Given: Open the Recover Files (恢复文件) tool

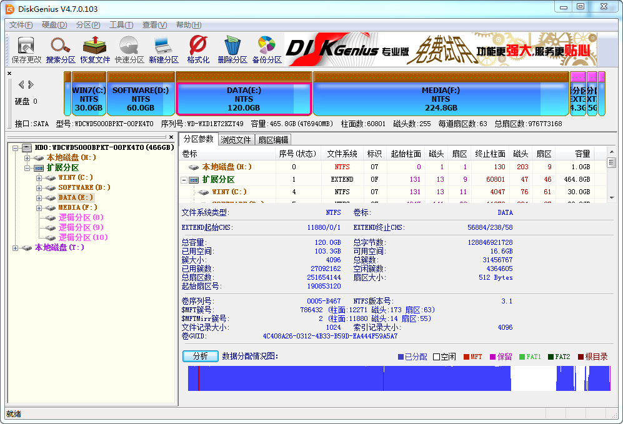Looking at the screenshot, I should [x=95, y=49].
